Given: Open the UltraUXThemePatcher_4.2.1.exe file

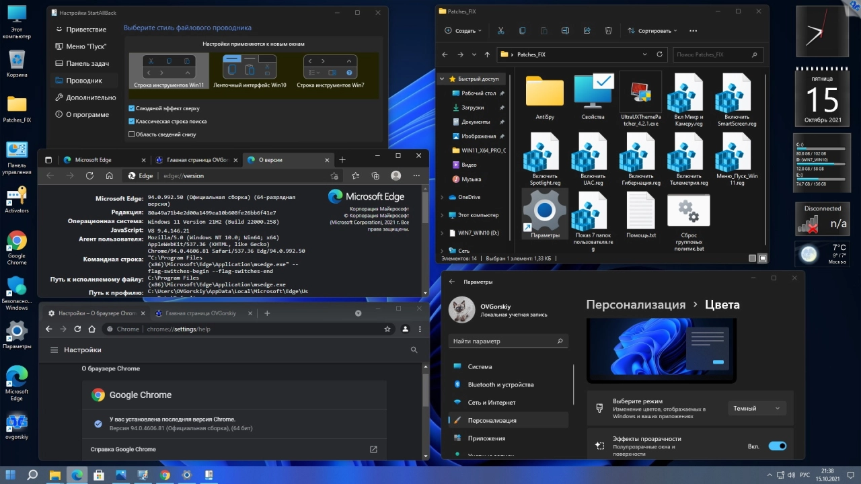Looking at the screenshot, I should coord(640,101).
